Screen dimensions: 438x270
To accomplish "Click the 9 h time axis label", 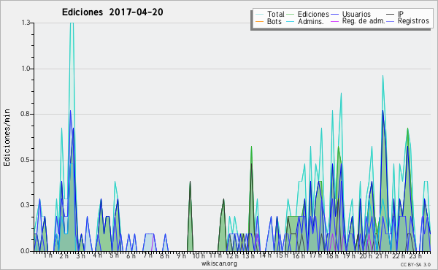I will 181,255.
